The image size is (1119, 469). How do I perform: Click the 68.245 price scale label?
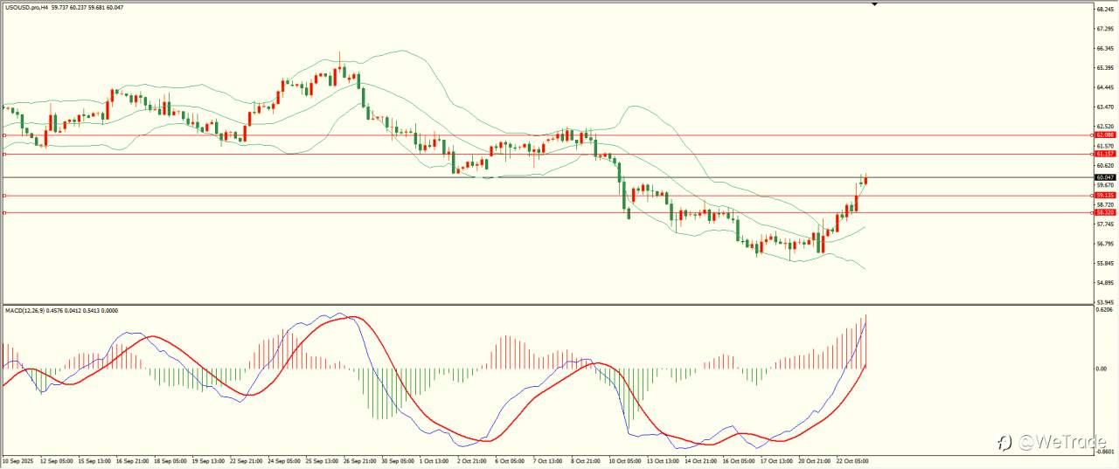click(1105, 9)
